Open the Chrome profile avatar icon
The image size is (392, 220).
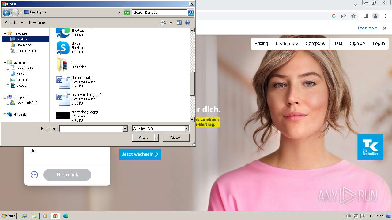375,16
